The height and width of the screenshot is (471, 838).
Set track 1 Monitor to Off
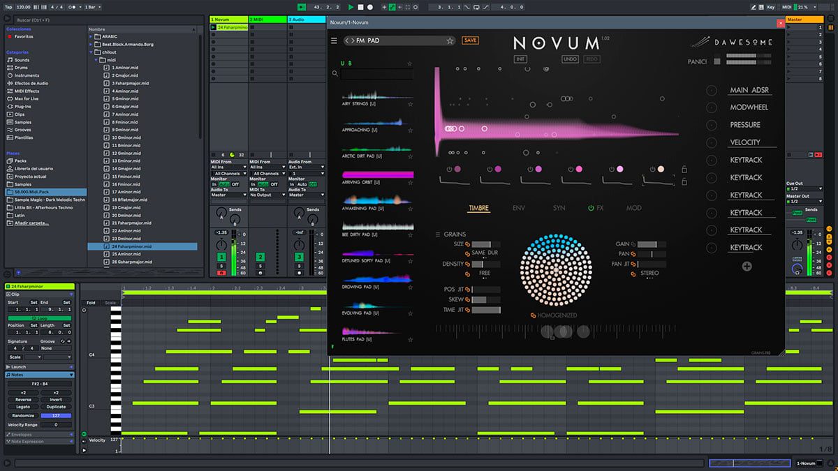(x=235, y=184)
